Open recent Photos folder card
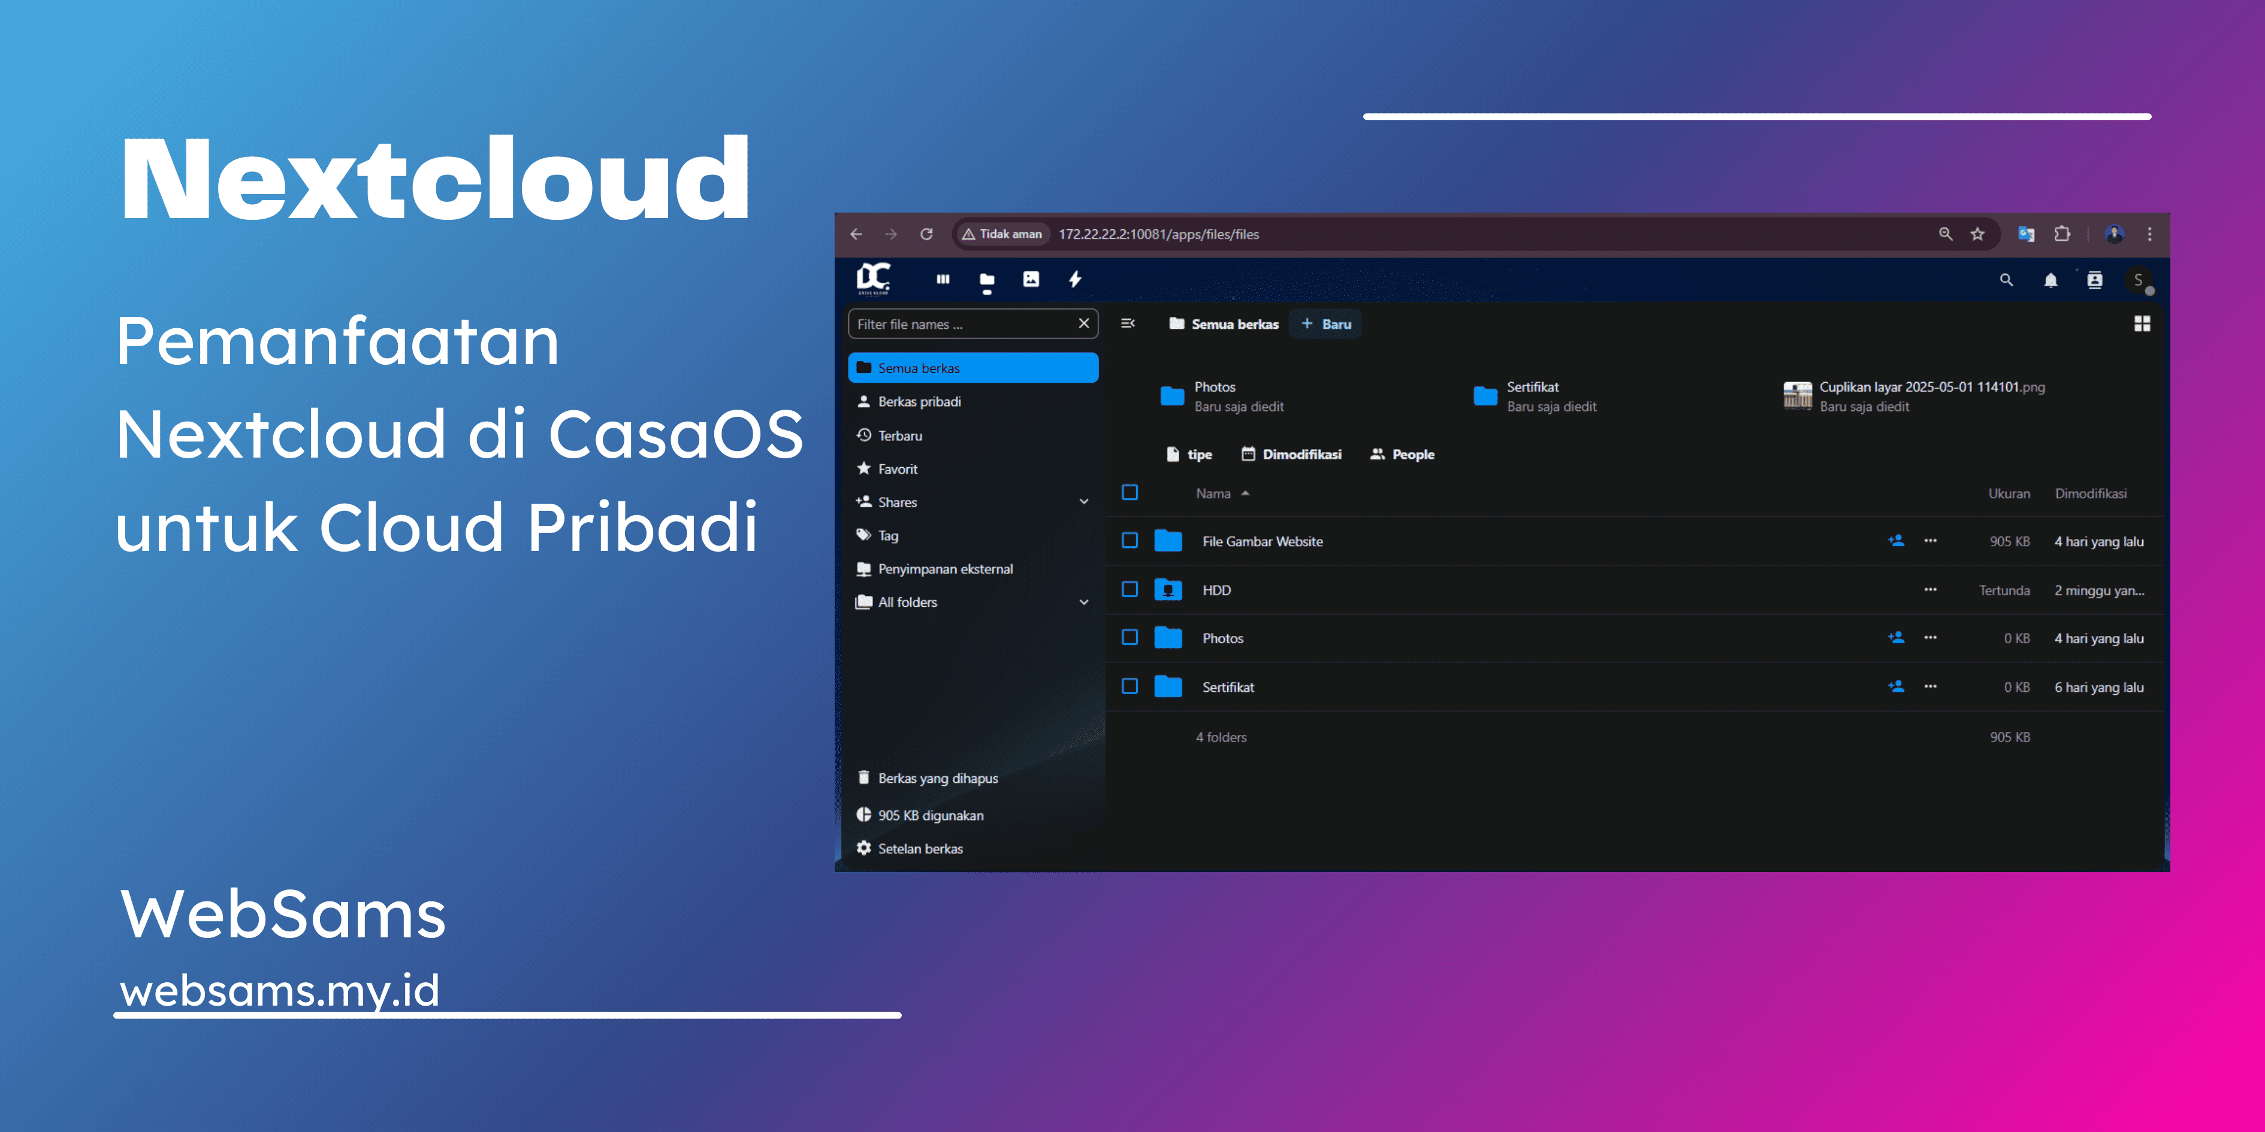This screenshot has width=2265, height=1132. [1222, 396]
